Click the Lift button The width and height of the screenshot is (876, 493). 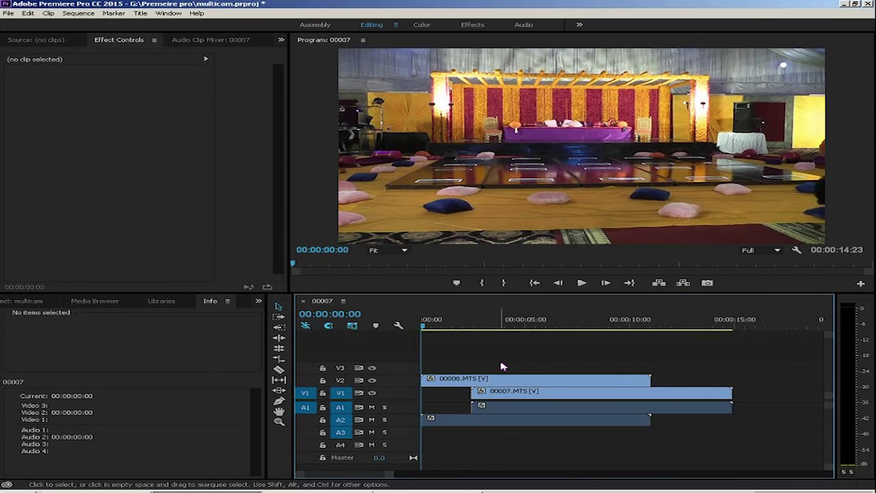pos(659,283)
